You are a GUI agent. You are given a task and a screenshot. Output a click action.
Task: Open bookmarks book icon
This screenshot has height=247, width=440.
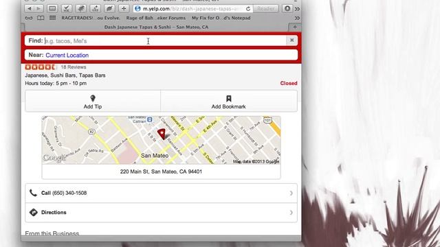(41, 18)
